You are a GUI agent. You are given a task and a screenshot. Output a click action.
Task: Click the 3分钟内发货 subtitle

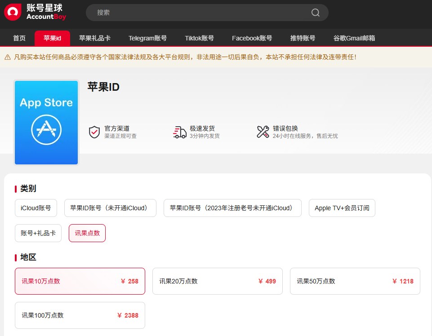[205, 136]
